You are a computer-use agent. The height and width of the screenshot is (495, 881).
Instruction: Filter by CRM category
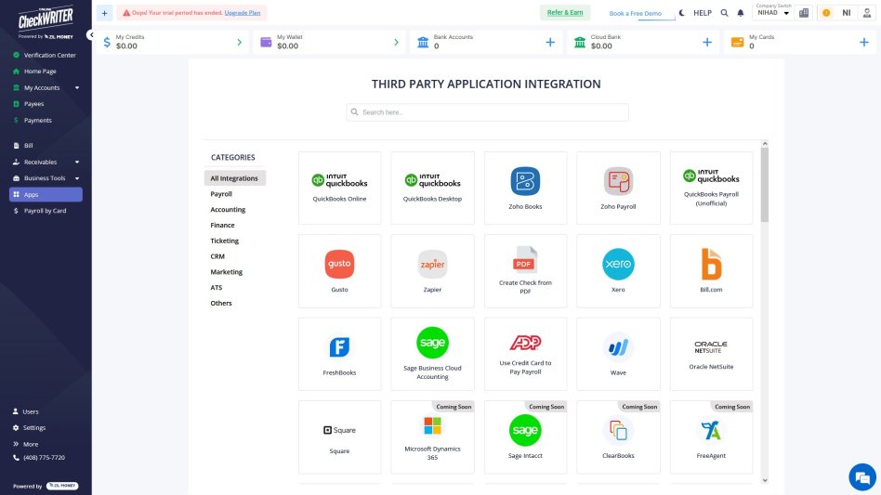217,256
